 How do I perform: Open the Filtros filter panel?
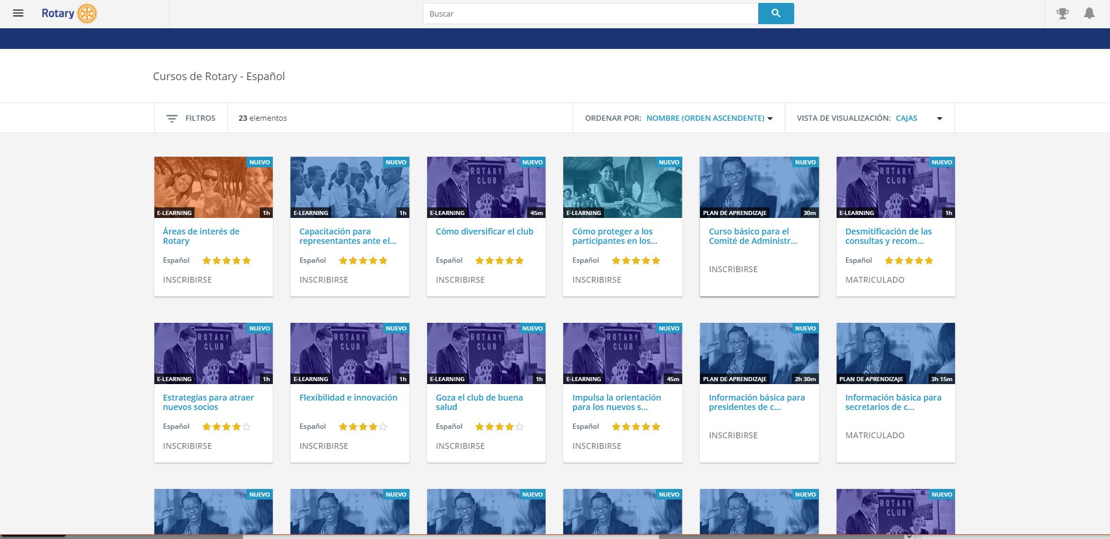click(191, 118)
